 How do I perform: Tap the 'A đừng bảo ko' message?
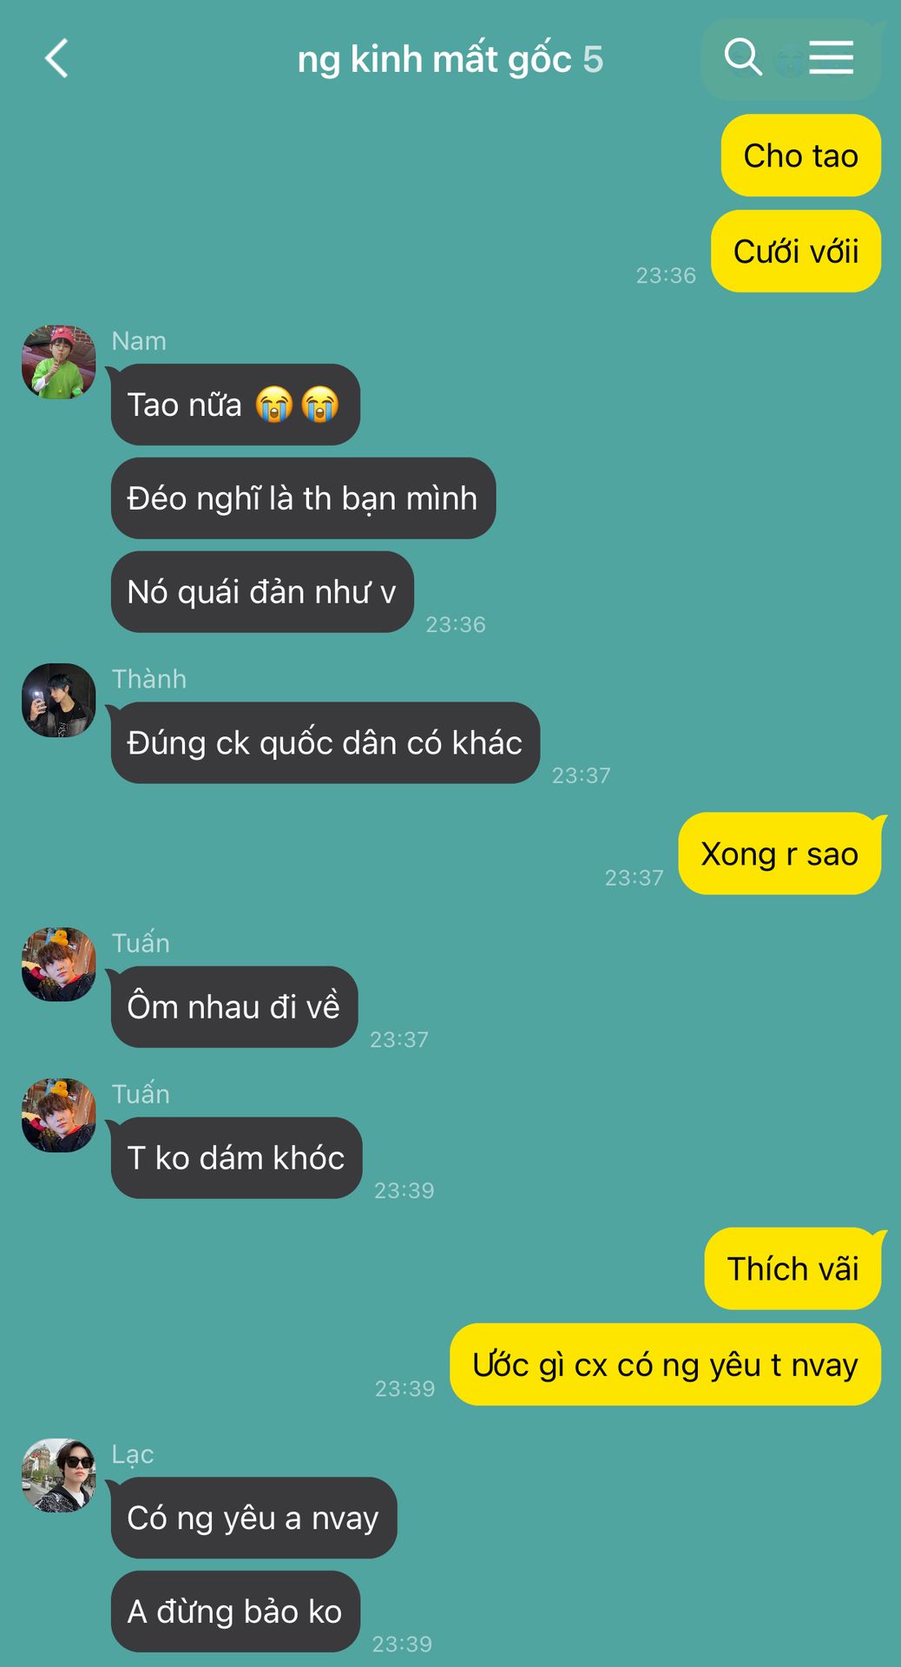pos(235,1611)
